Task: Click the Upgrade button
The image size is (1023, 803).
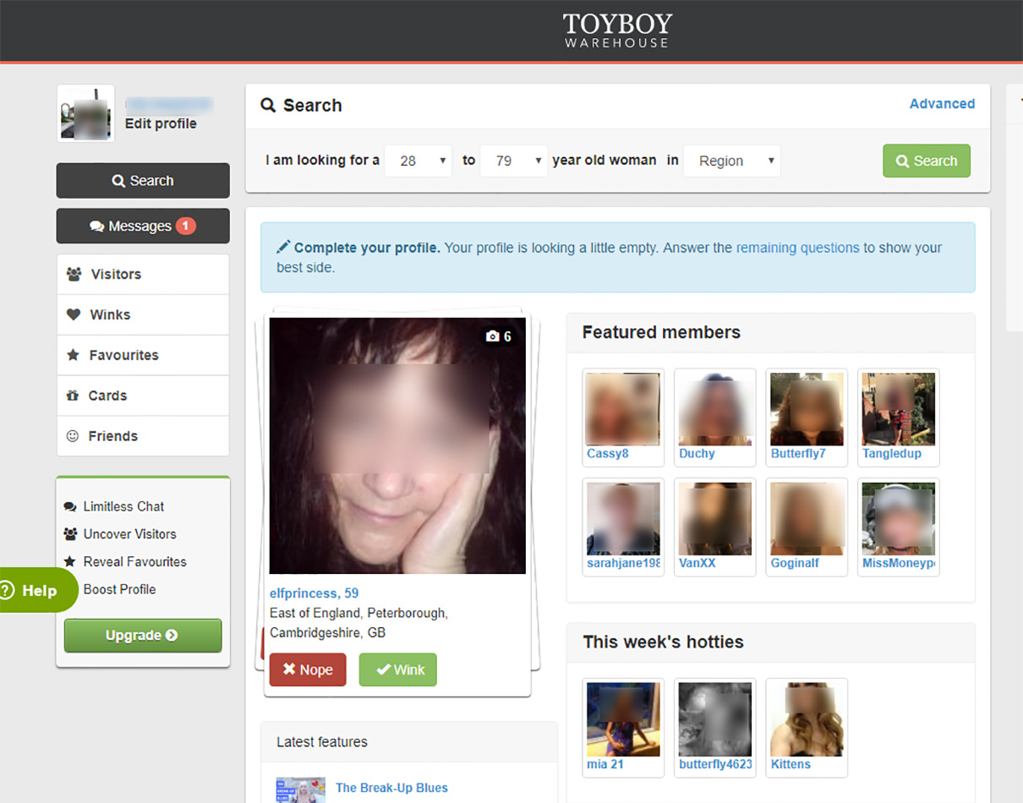Action: pyautogui.click(x=143, y=636)
